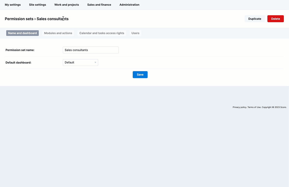
Task: Switch to the Modules and actions tab
Action: (x=58, y=33)
